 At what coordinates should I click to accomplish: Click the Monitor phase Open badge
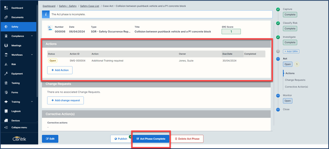[288, 101]
